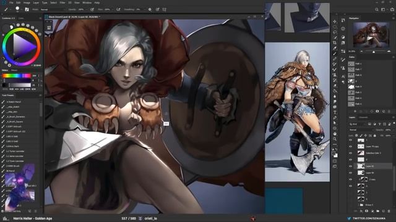Toggle Lock All padlock in Layers panel

click(374, 136)
